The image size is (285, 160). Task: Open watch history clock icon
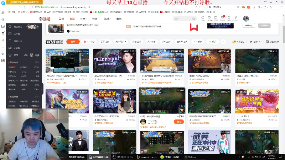203,17
